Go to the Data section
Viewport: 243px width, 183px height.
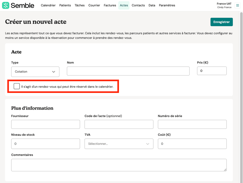pyautogui.click(x=152, y=5)
